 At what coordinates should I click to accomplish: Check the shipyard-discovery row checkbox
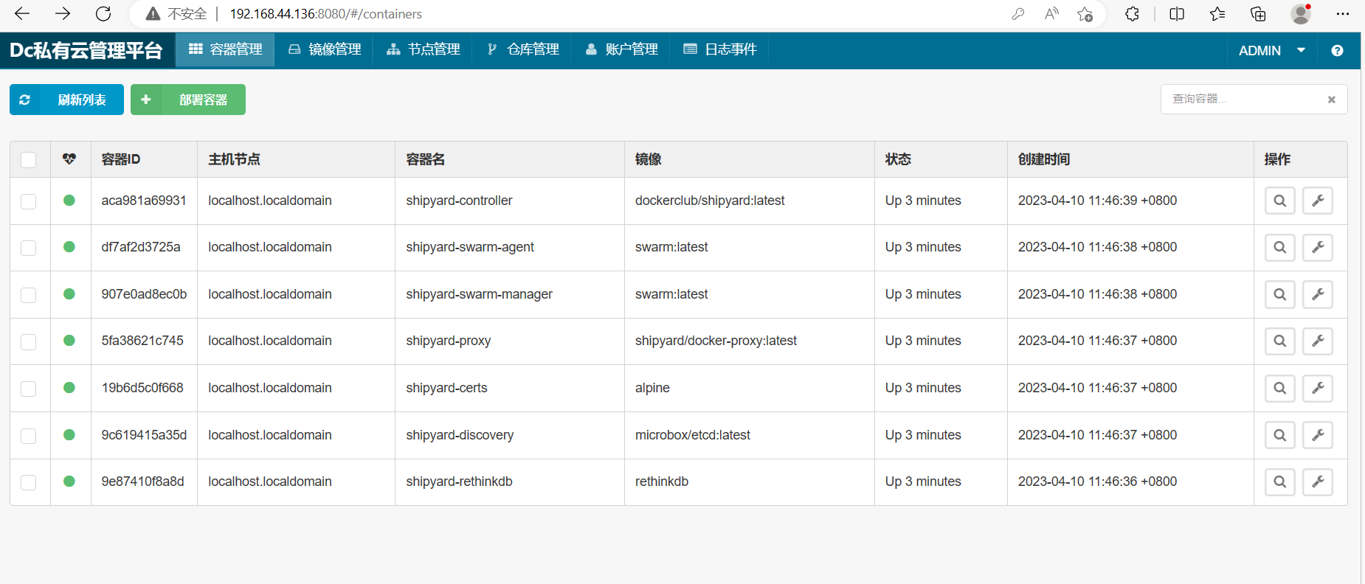point(29,436)
